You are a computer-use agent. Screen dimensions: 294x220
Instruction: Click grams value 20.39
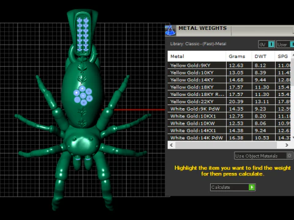click(x=236, y=101)
